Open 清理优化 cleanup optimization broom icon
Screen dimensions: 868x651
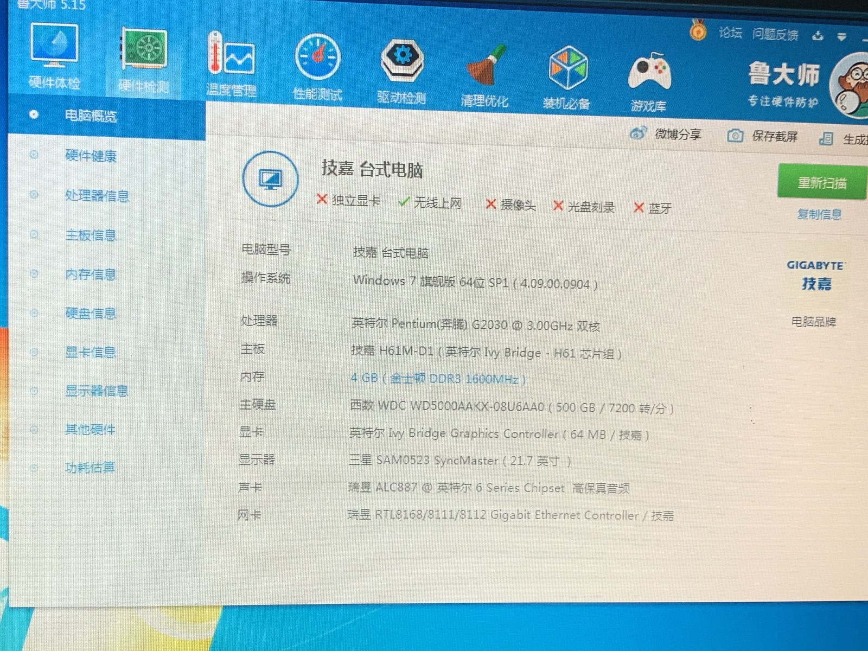[484, 76]
